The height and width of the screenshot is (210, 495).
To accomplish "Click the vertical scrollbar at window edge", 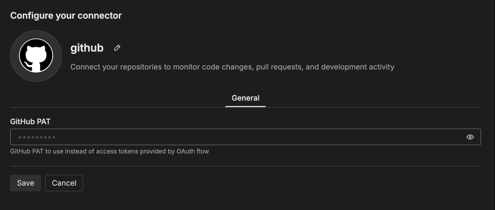I will 494,104.
